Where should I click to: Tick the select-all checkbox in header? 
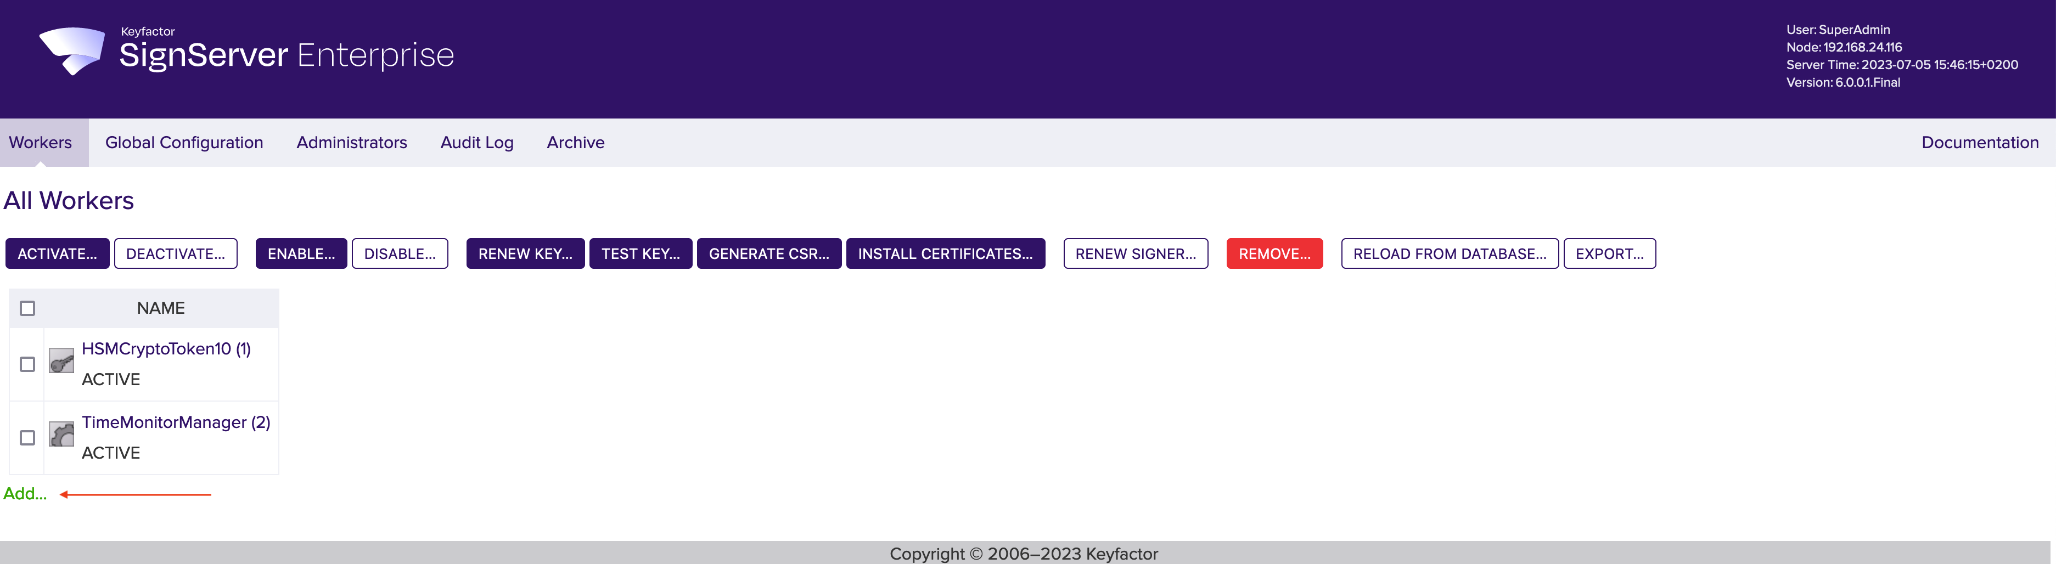click(28, 308)
